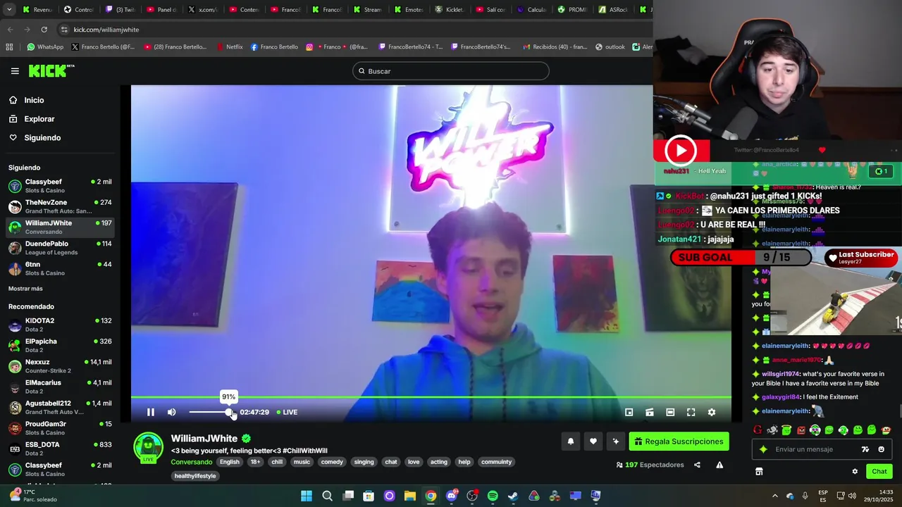Click the search box Buscar
Viewport: 902px width, 507px height.
(x=451, y=71)
